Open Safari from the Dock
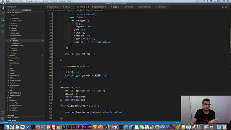This screenshot has width=231, height=130. (x=43, y=127)
